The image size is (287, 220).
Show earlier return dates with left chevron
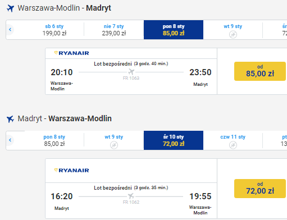(x=10, y=140)
